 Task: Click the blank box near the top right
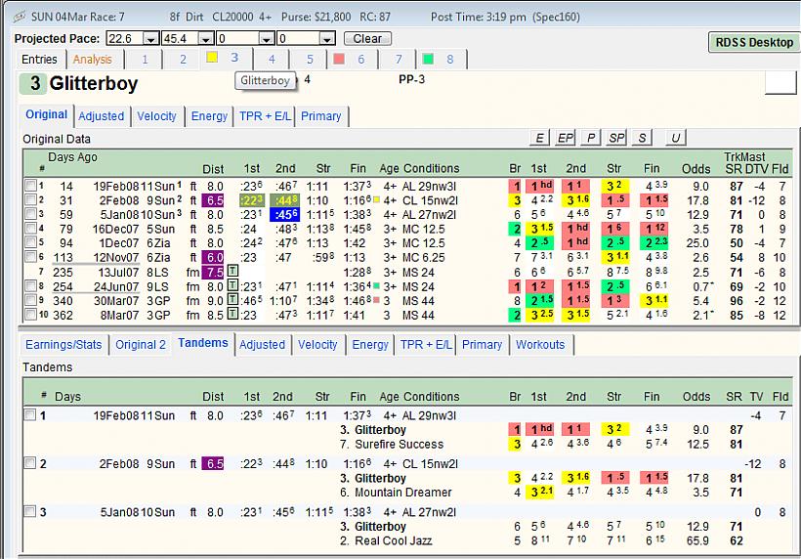point(780,83)
